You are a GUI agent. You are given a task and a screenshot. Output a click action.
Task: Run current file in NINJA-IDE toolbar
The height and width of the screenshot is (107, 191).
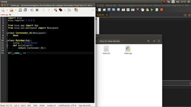(157, 10)
